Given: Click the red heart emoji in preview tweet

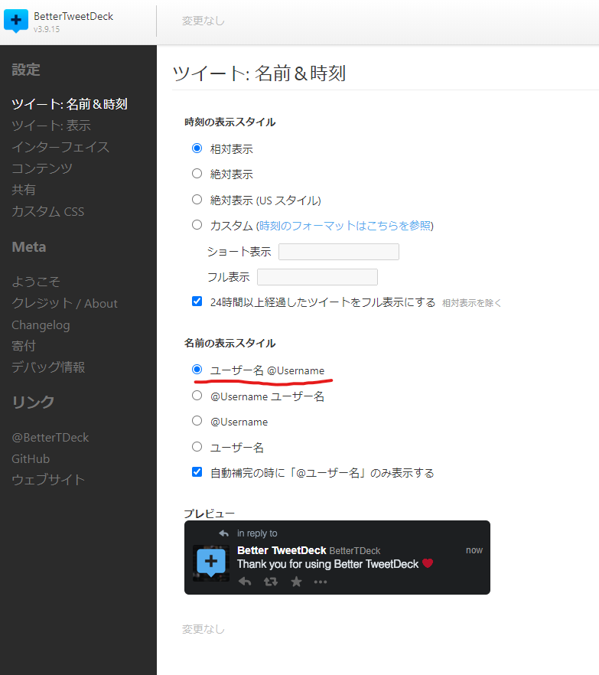Looking at the screenshot, I should 428,563.
